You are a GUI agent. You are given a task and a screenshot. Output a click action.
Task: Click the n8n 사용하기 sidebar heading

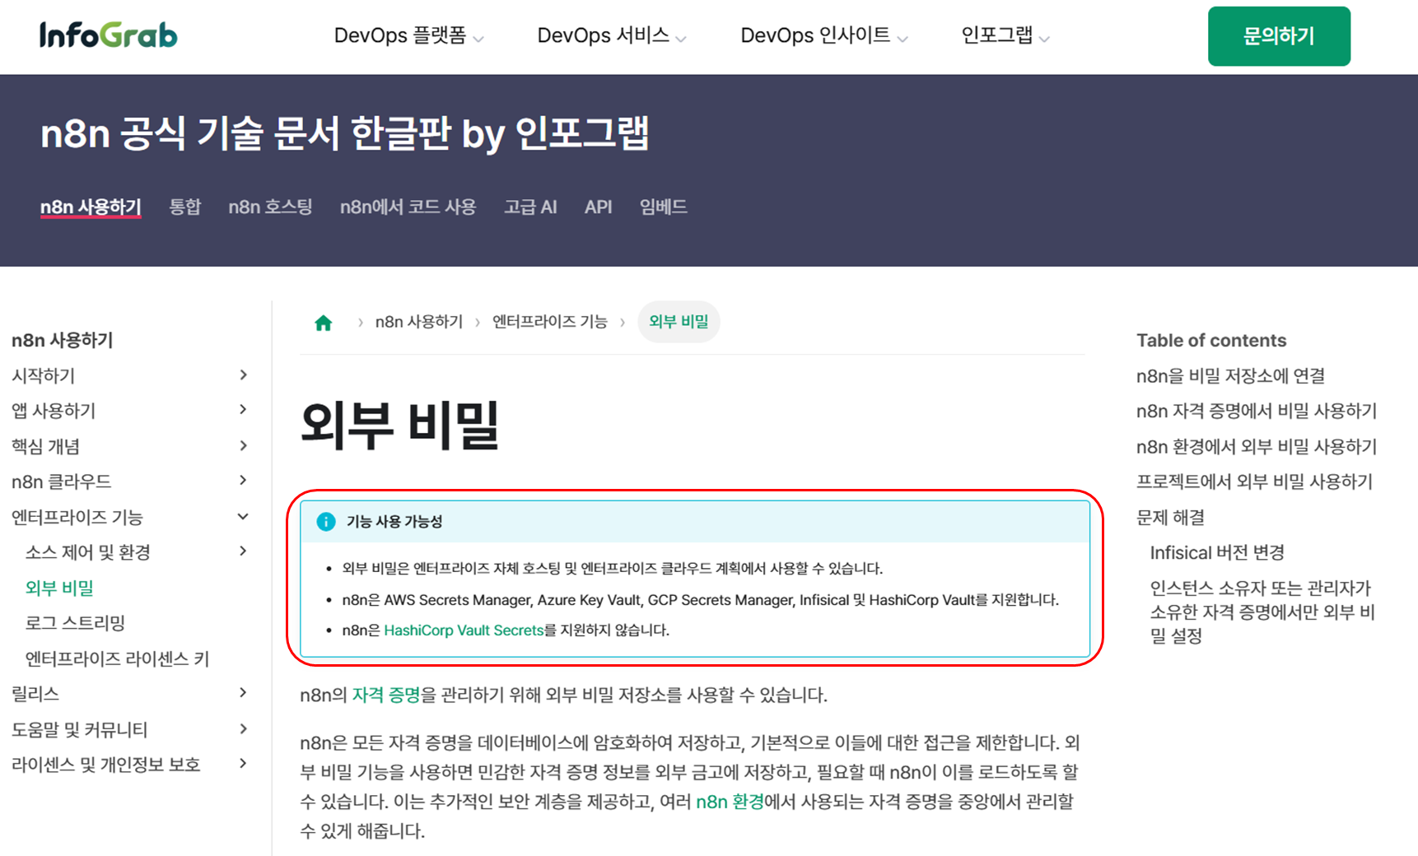(62, 340)
